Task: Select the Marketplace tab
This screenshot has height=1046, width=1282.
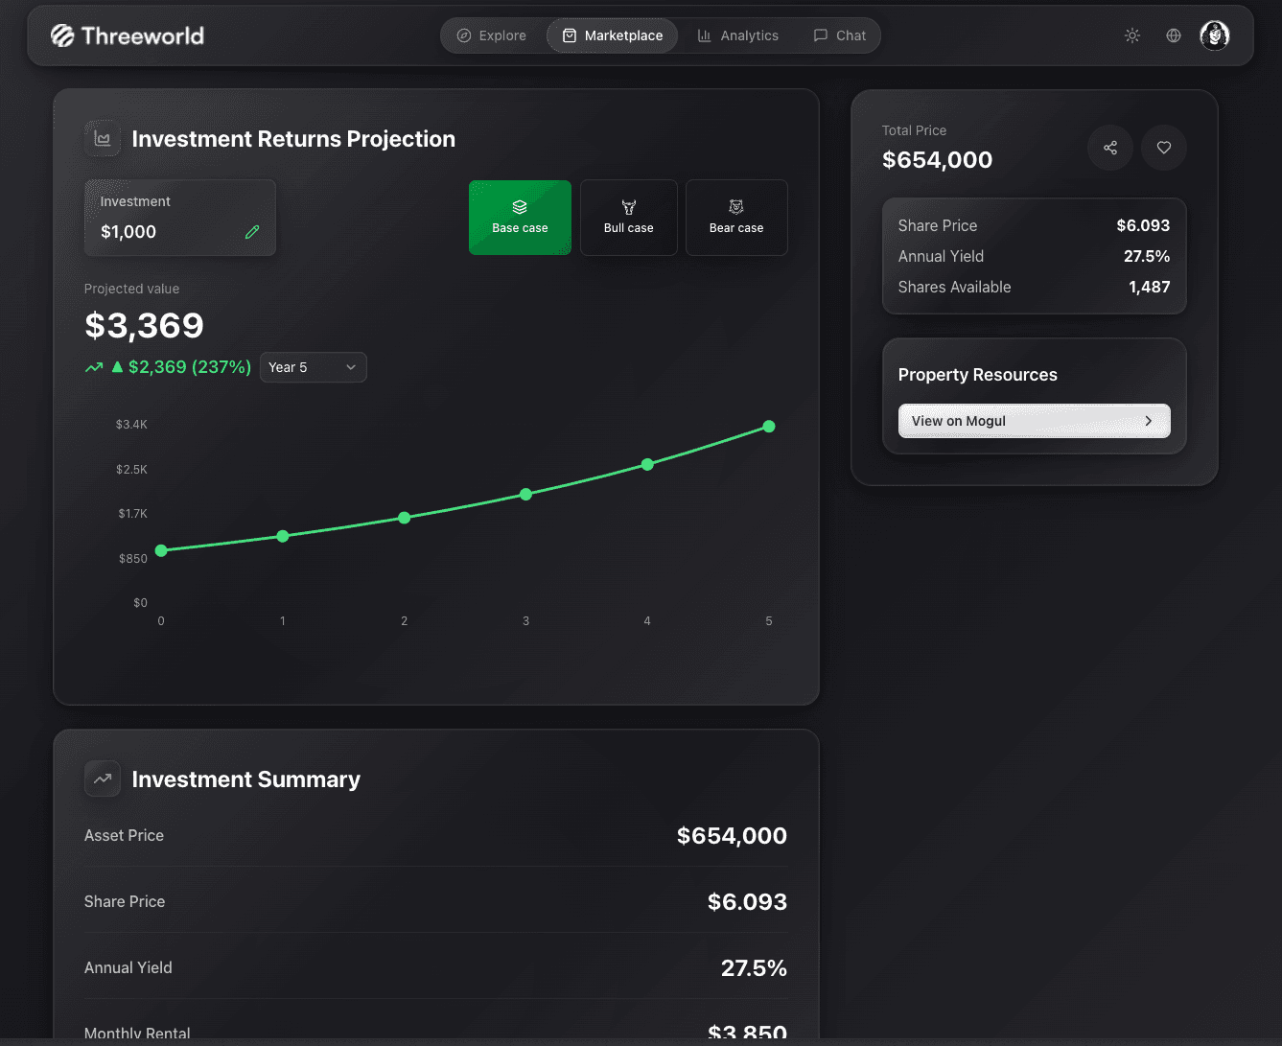Action: pos(612,35)
